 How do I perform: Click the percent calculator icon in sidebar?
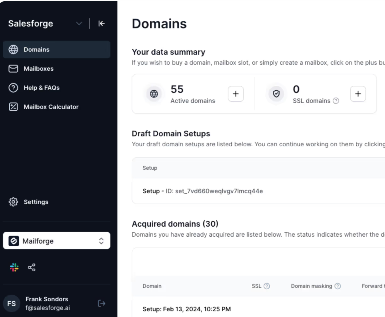click(13, 107)
